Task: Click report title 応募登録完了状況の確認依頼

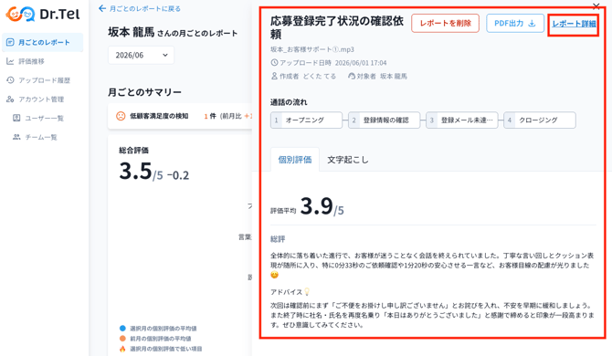Action: click(x=337, y=27)
